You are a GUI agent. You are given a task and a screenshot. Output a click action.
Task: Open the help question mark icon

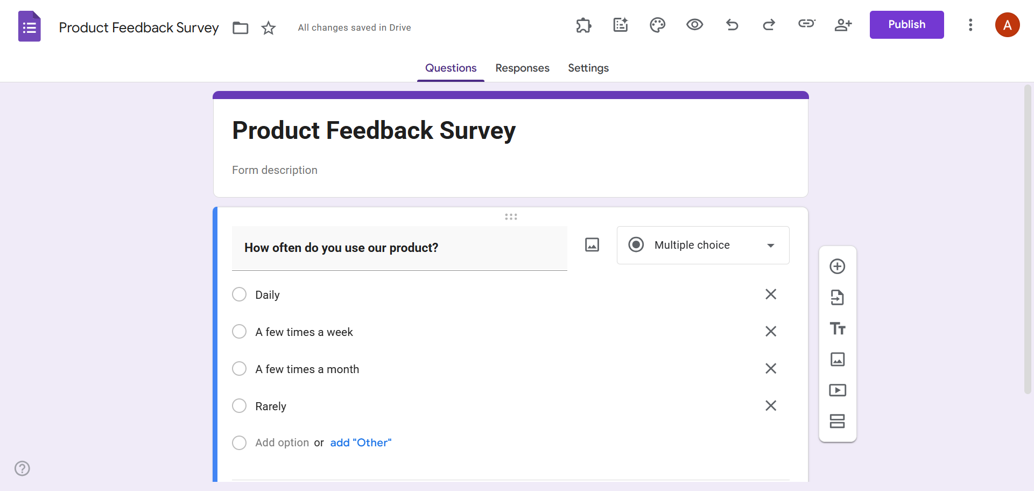tap(22, 468)
